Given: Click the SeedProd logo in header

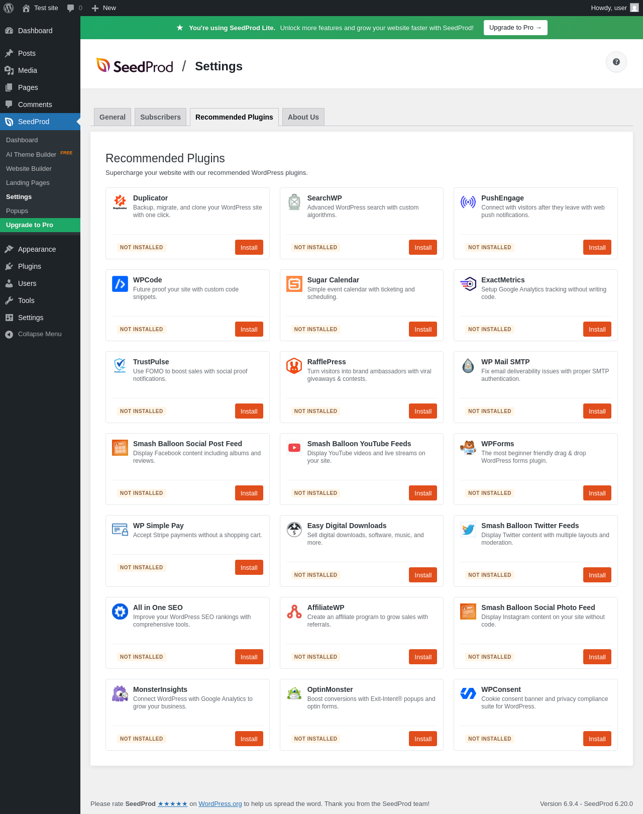Looking at the screenshot, I should tap(135, 66).
